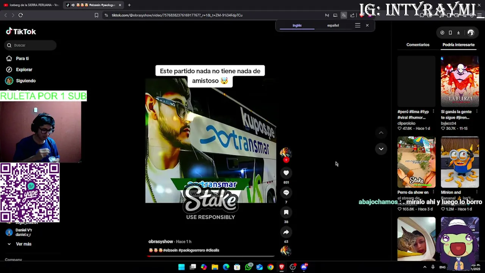
Task: Open obrasyshow profile link
Action: 161,242
